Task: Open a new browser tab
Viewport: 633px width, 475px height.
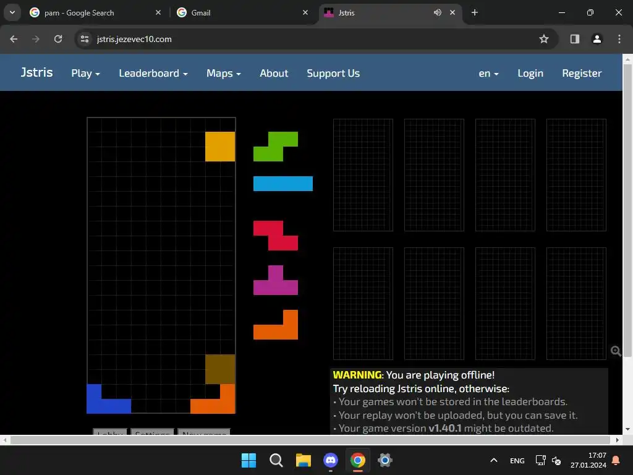Action: [x=475, y=12]
